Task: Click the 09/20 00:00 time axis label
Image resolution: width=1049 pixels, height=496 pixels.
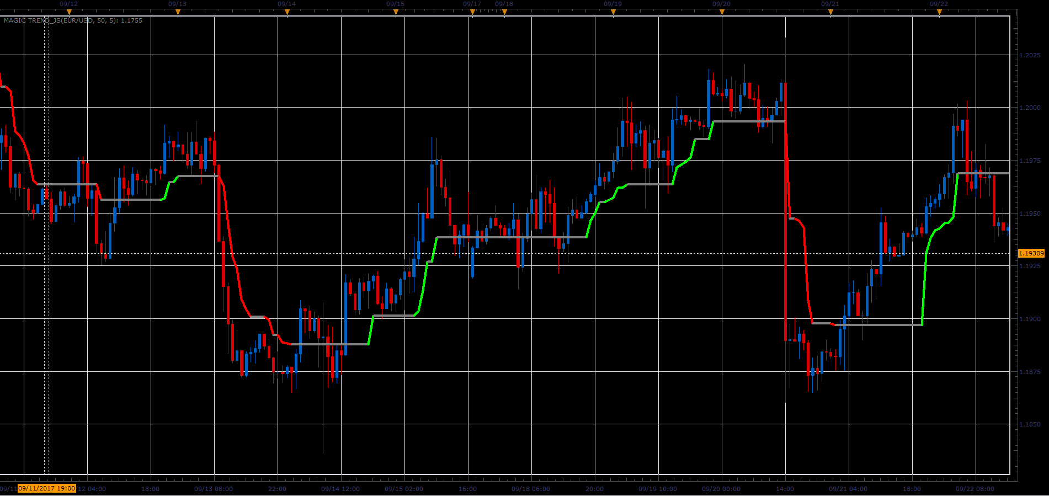Action: coord(721,489)
